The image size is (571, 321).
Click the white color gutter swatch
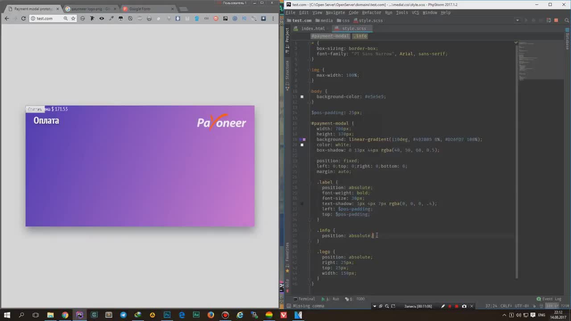click(302, 145)
